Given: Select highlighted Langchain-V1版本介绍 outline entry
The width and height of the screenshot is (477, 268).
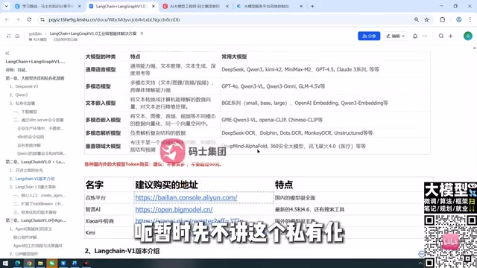Looking at the screenshot, I should tap(32, 179).
